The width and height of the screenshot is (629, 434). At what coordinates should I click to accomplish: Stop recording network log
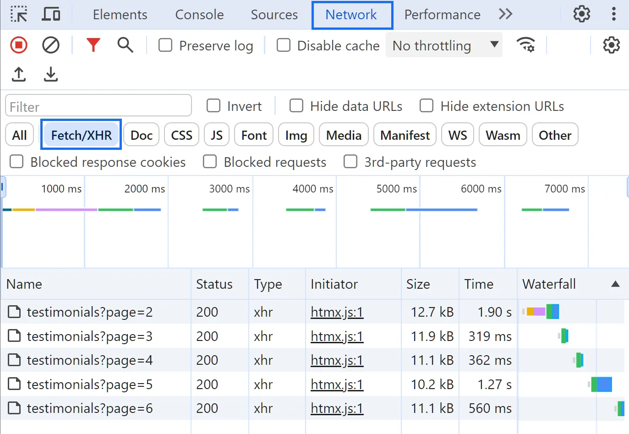[18, 45]
